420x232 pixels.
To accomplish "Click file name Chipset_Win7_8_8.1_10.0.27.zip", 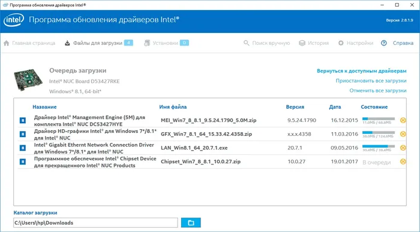I will click(x=200, y=161).
